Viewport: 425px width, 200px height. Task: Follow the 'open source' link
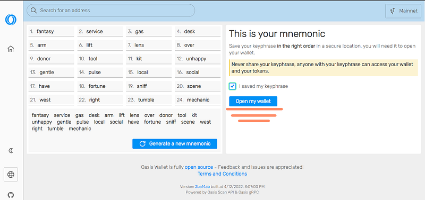[199, 167]
